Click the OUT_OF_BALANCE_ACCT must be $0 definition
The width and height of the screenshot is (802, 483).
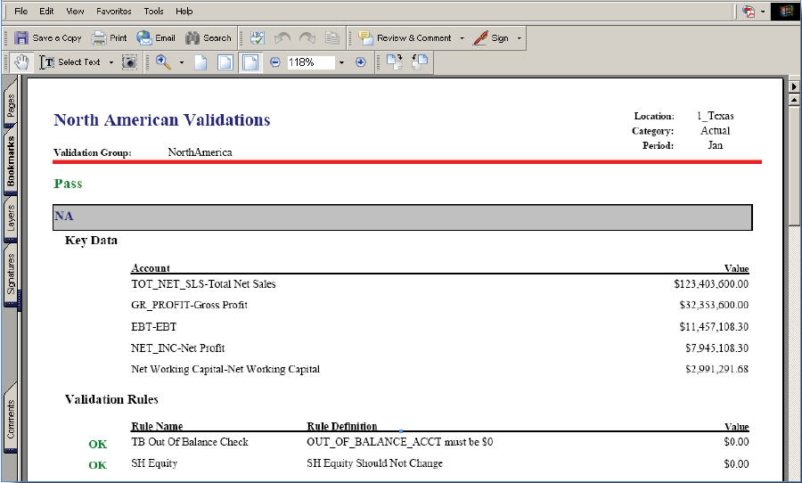coord(400,441)
